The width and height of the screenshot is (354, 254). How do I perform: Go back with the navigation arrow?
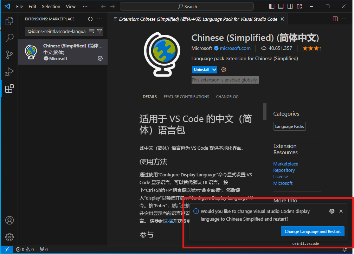click(103, 7)
